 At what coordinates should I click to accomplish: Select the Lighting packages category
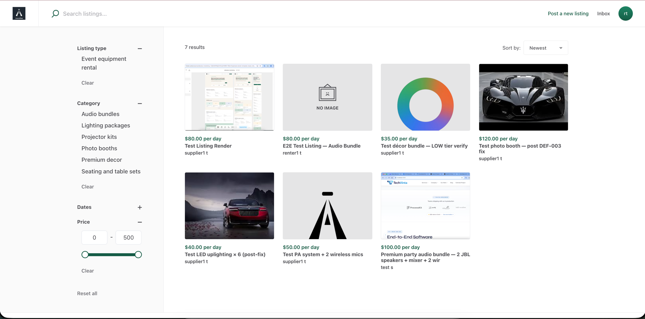click(106, 125)
